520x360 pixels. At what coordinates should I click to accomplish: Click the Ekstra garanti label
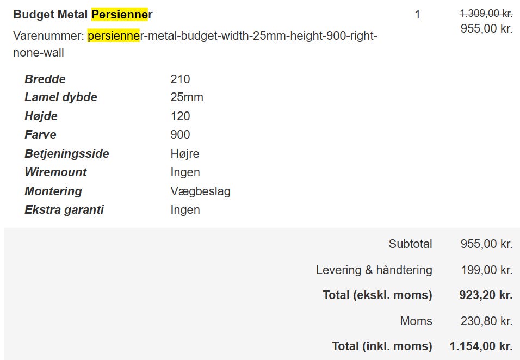[64, 210]
